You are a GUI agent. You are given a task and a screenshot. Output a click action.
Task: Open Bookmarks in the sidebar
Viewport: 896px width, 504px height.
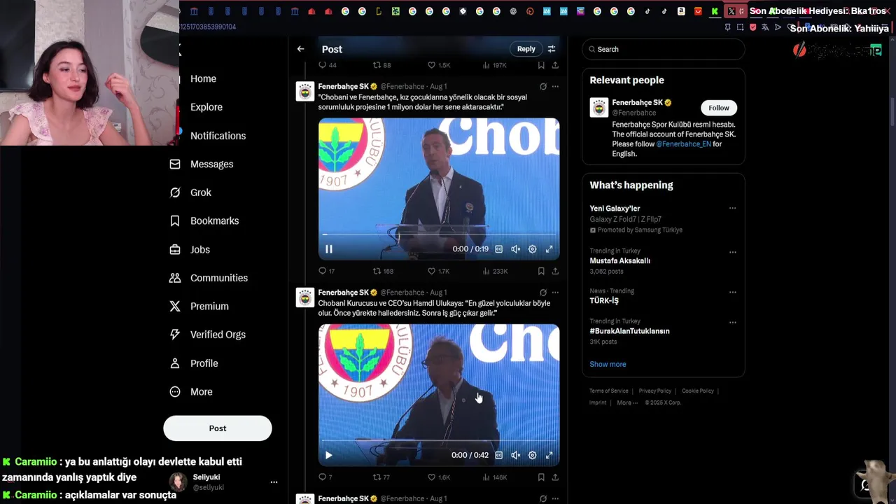coord(214,220)
